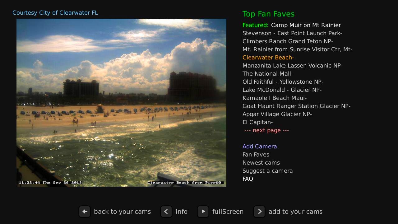Click Suggest a camera
398x224 pixels.
pyautogui.click(x=268, y=171)
